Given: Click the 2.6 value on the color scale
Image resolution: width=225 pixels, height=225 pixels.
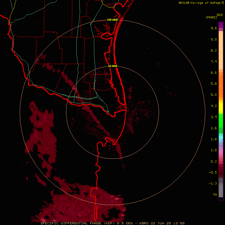Looking at the screenshot, I should point(214,128).
